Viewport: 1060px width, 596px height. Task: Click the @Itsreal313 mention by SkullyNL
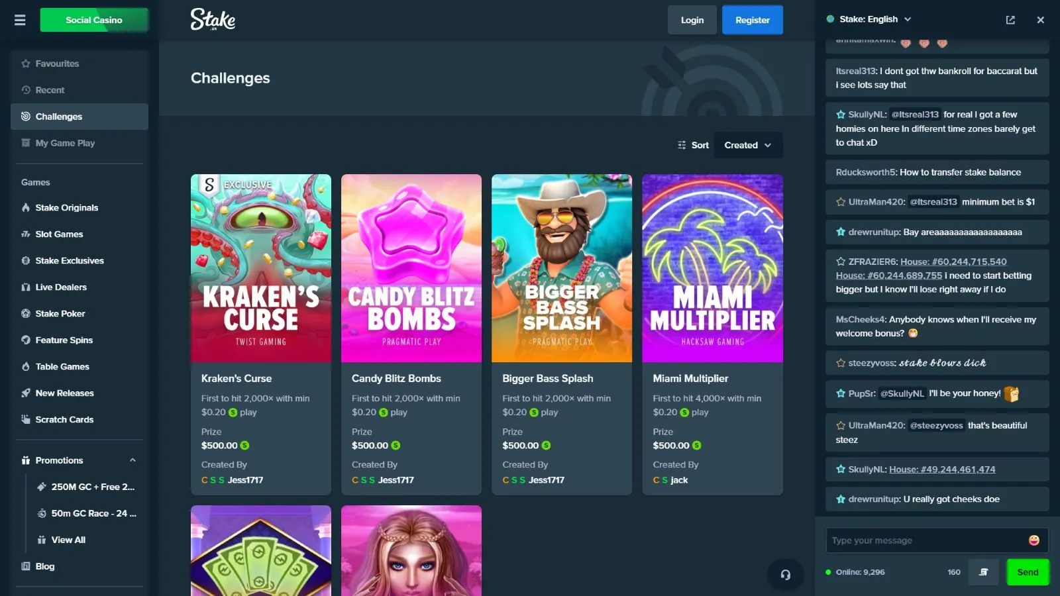click(915, 115)
